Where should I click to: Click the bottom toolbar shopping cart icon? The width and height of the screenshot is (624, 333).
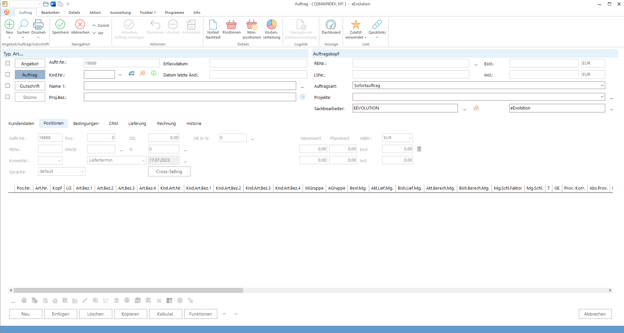click(x=159, y=300)
